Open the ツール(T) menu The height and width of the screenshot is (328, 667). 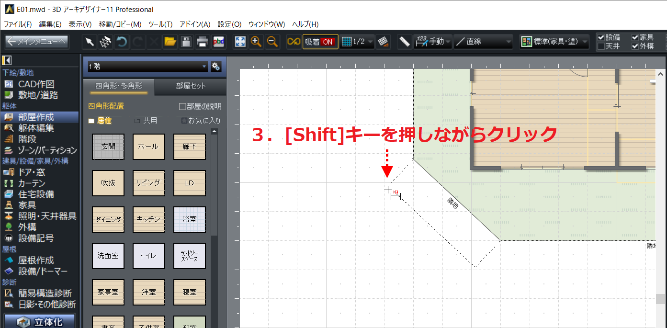[x=160, y=24]
